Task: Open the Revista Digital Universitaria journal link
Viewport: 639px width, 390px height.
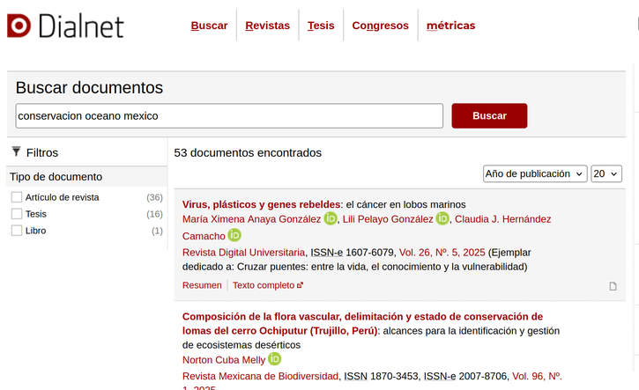Action: (243, 253)
